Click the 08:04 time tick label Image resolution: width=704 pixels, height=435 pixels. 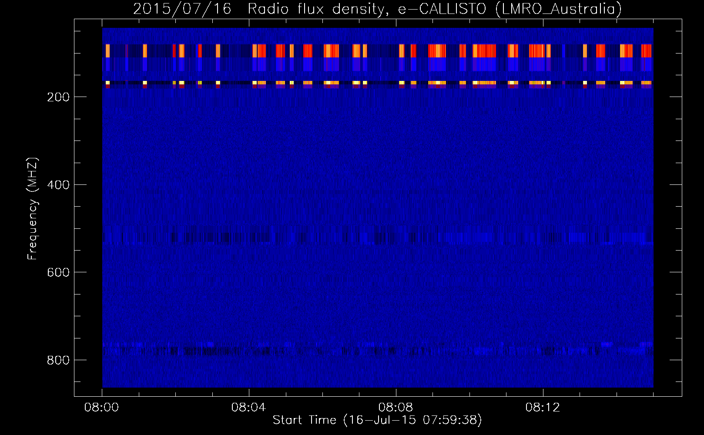(x=249, y=408)
